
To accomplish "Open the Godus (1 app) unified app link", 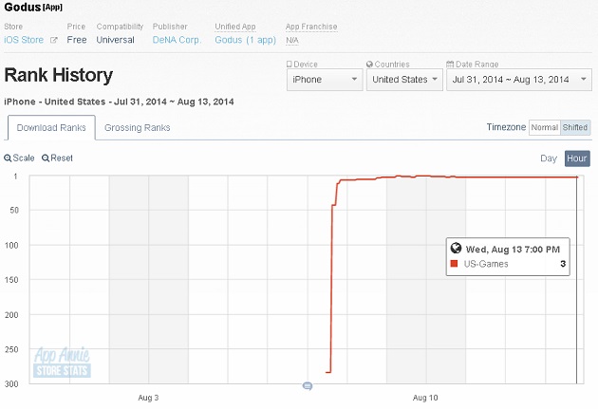I will click(245, 40).
